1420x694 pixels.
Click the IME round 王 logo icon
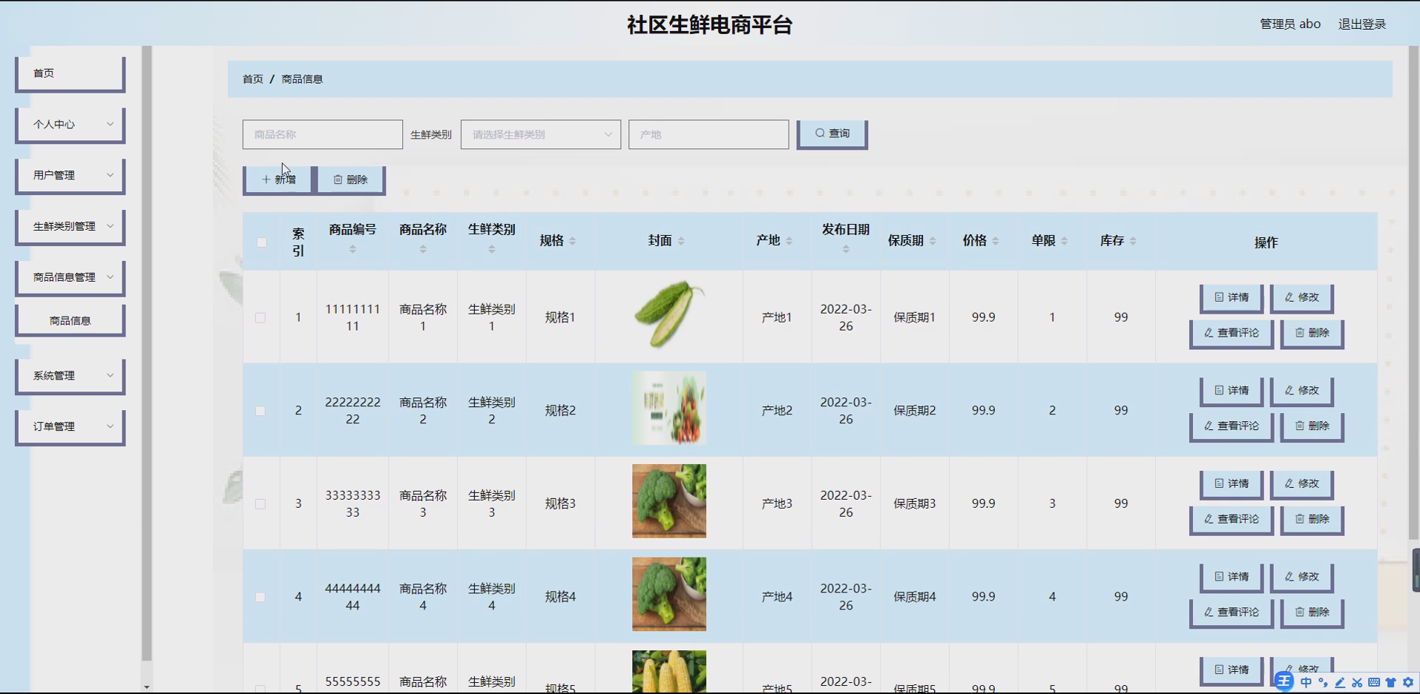[1284, 681]
